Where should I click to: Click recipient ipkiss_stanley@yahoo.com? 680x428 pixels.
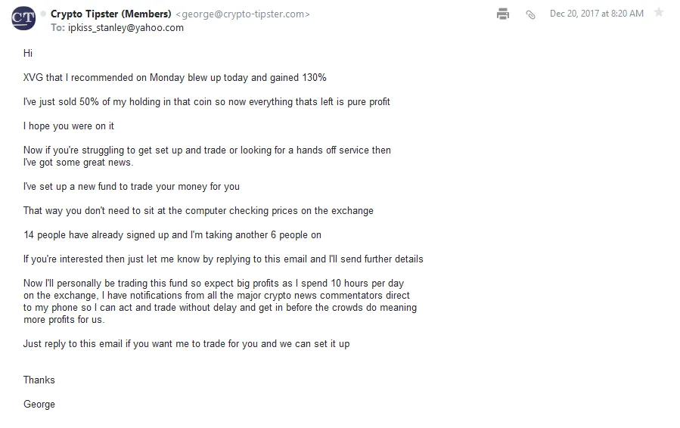click(x=126, y=28)
